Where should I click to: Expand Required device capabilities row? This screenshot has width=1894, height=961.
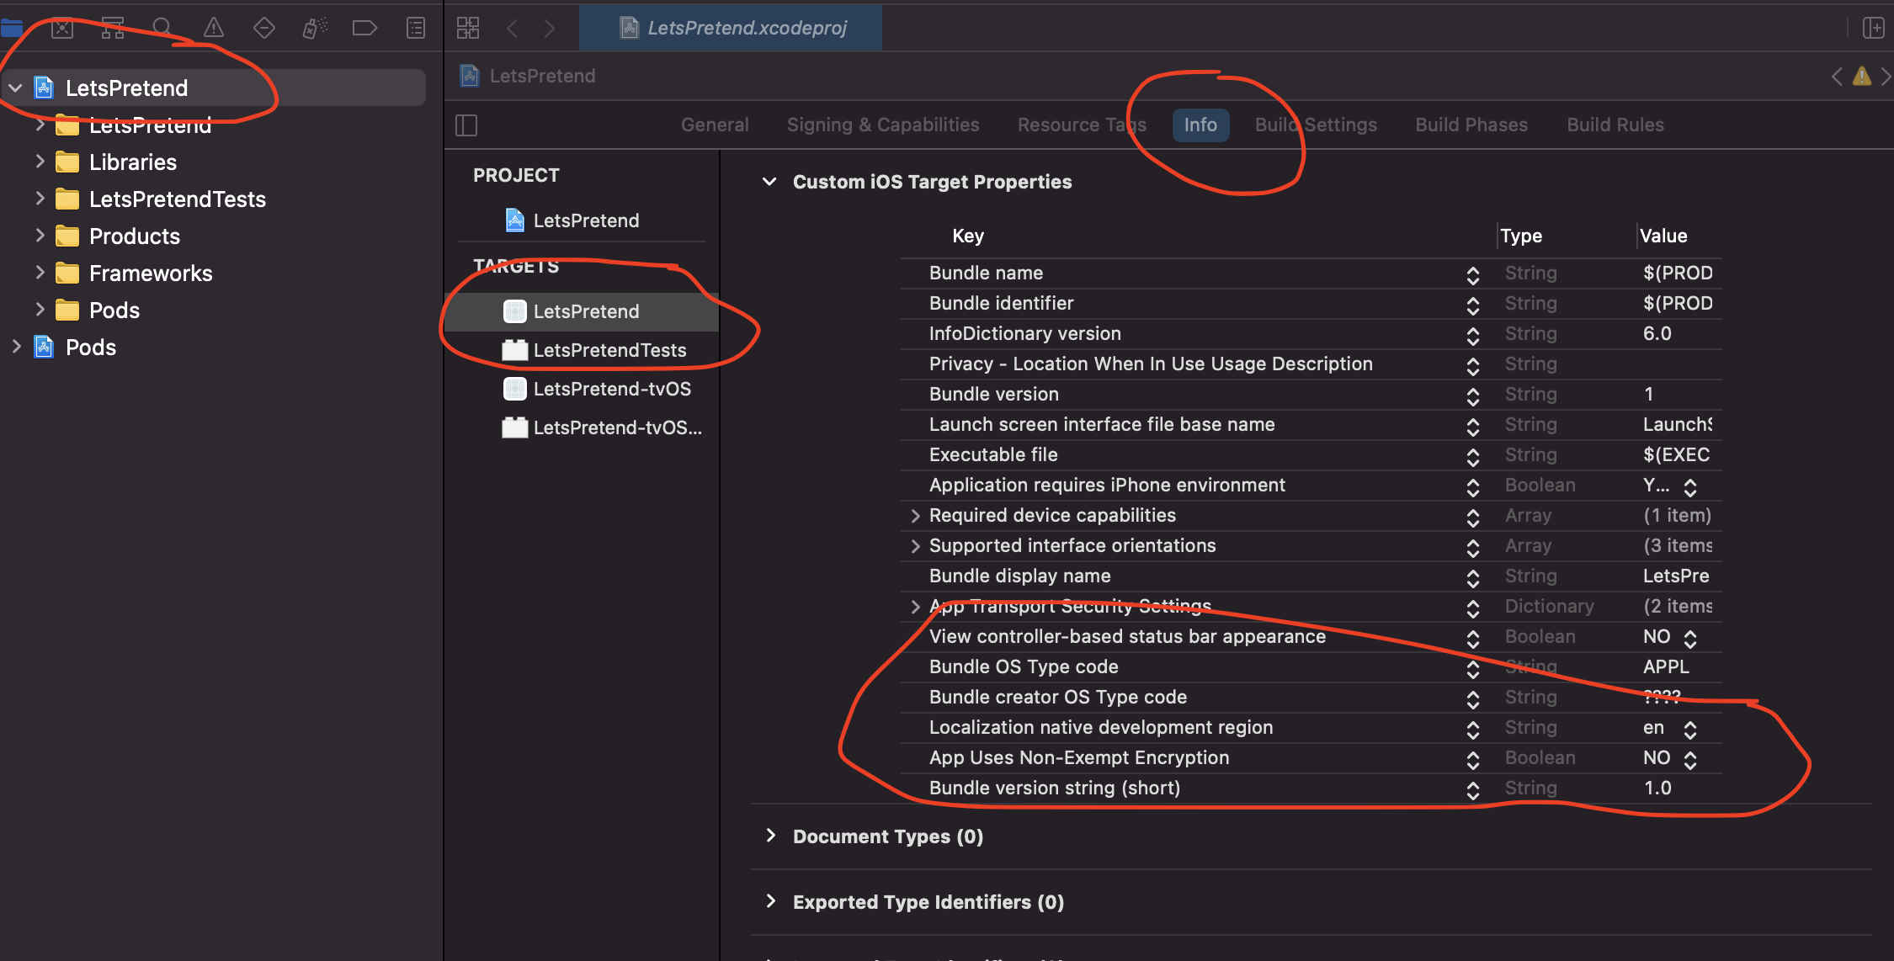click(915, 516)
